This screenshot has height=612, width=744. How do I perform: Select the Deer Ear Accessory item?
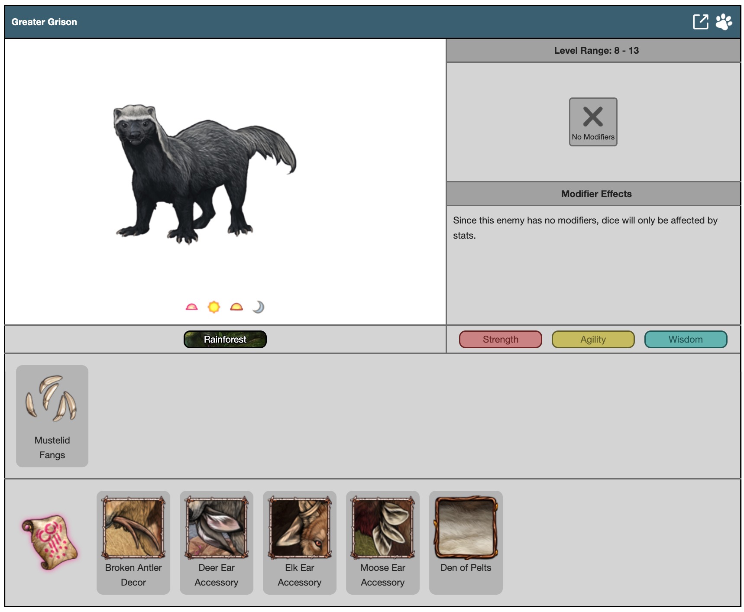(x=217, y=542)
